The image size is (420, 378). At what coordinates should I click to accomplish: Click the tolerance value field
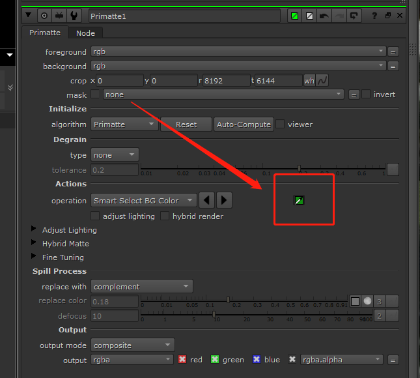tap(115, 170)
